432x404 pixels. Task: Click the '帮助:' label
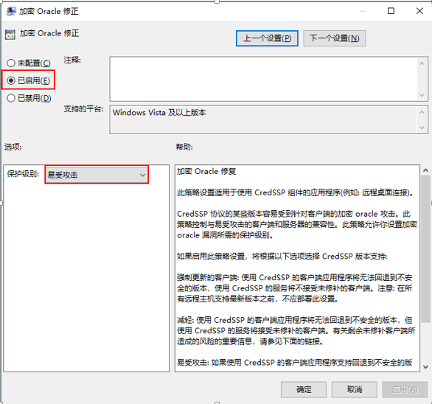(184, 147)
